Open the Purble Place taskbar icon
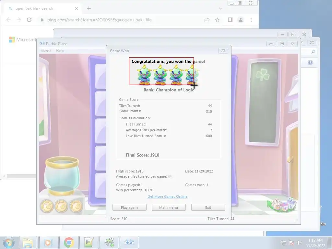This screenshot has height=249, width=332. (x=129, y=243)
